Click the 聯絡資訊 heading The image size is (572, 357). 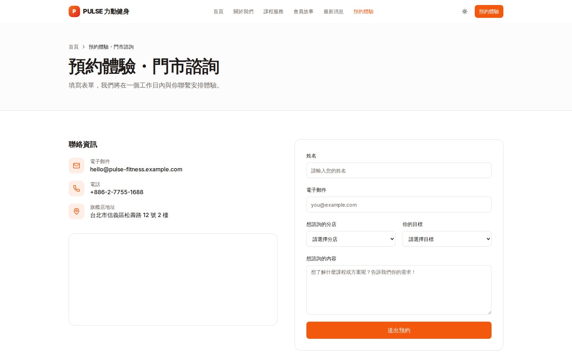(x=83, y=145)
